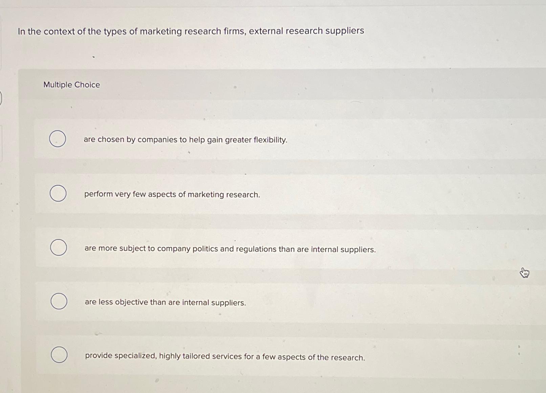The width and height of the screenshot is (546, 393).
Task: Click the question text about external research suppliers
Action: point(191,31)
